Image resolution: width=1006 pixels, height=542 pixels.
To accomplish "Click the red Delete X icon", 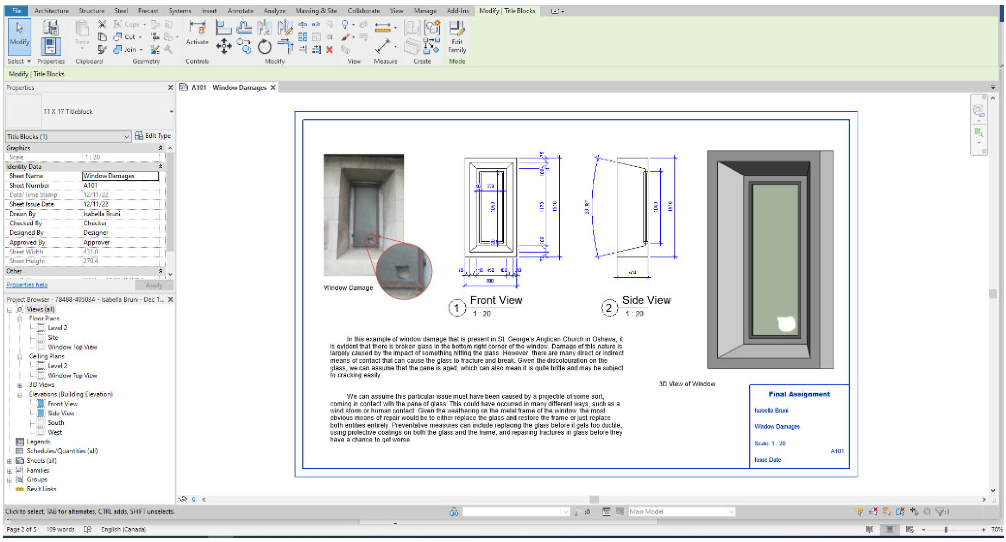I will tap(329, 49).
